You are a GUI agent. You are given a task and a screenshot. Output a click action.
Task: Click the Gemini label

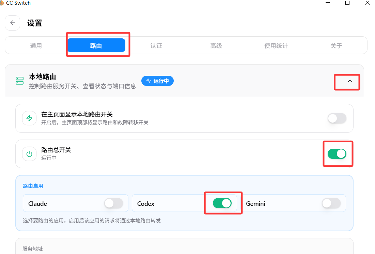(256, 204)
